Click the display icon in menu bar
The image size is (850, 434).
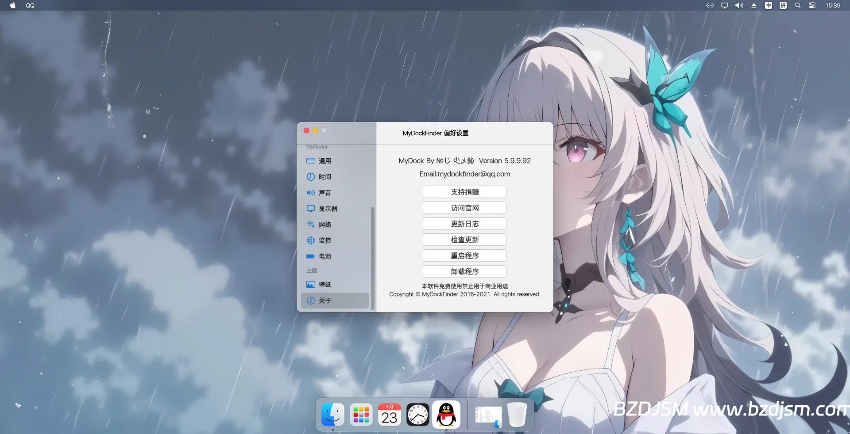coord(725,5)
